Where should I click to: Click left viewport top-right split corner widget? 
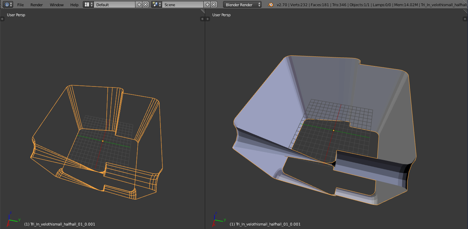tap(203, 11)
